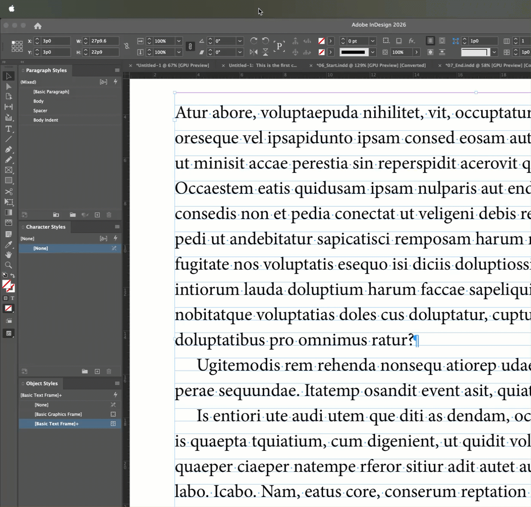Select the Line tool
This screenshot has height=507, width=531.
pyautogui.click(x=9, y=139)
